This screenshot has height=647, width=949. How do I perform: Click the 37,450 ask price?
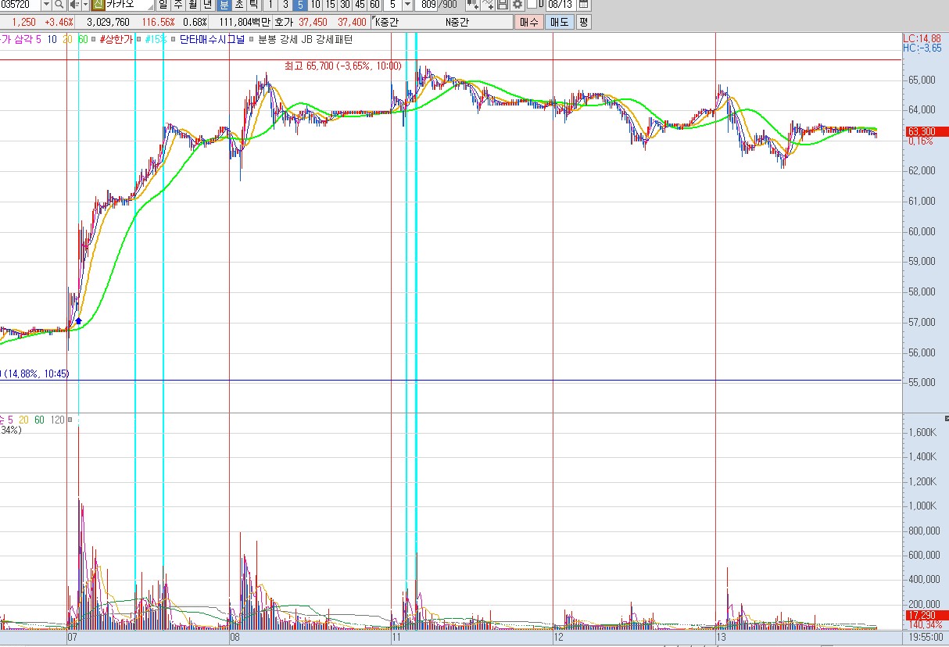(x=313, y=22)
